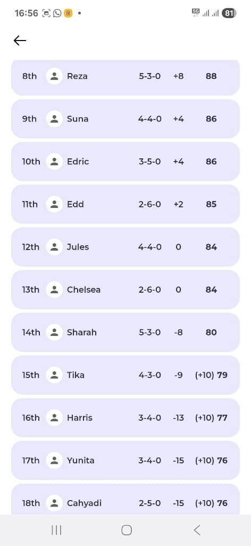
Task: Tap Sharah's 5-3-0 record
Action: [149, 333]
